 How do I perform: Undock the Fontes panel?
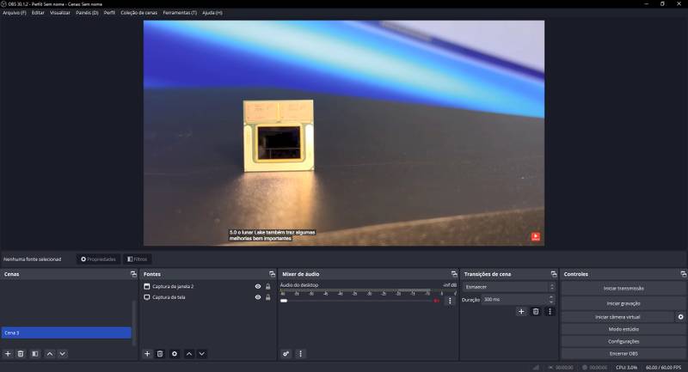(x=272, y=274)
